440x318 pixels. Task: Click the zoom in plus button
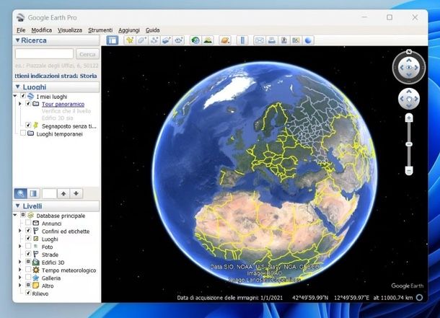[x=409, y=118]
